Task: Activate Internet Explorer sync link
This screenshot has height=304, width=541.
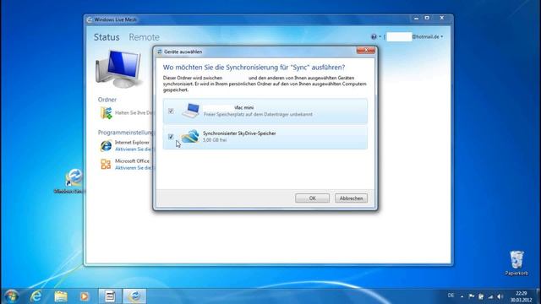Action: point(134,149)
